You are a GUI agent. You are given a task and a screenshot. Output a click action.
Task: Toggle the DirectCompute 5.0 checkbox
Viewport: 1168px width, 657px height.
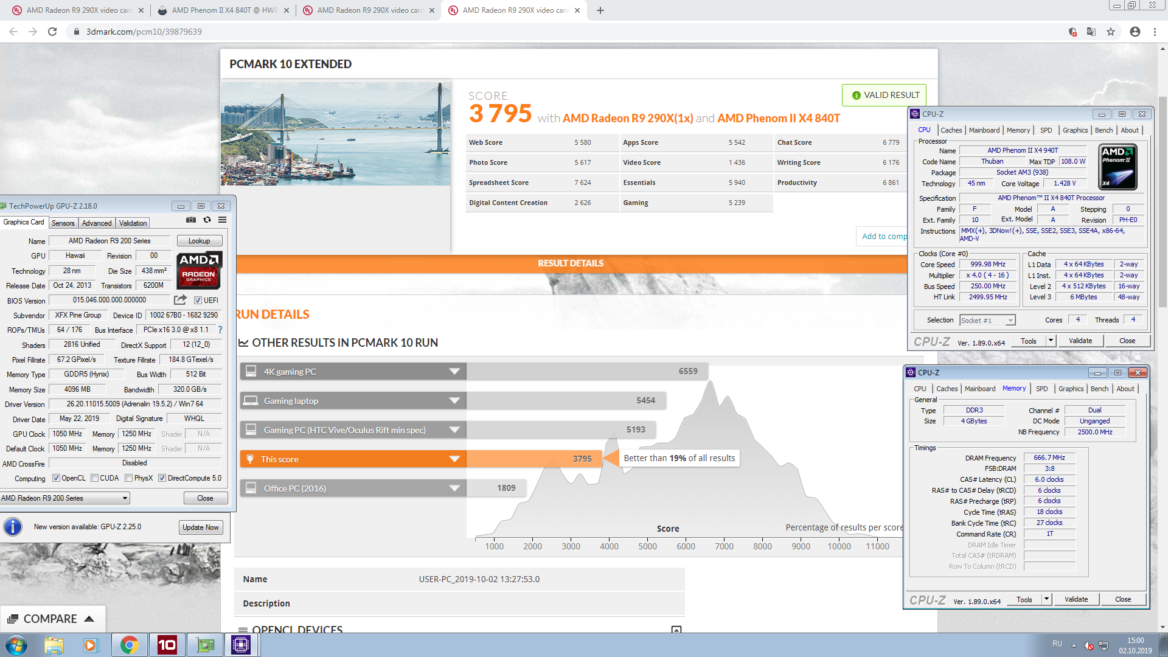162,478
